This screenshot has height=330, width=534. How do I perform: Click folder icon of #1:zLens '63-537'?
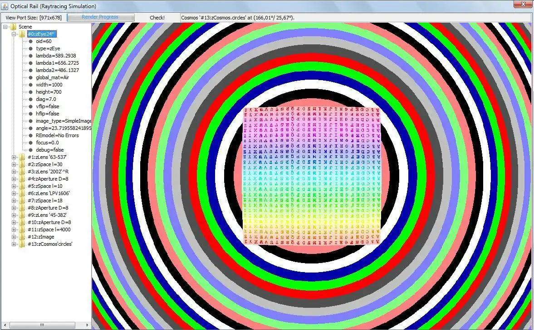pyautogui.click(x=22, y=157)
